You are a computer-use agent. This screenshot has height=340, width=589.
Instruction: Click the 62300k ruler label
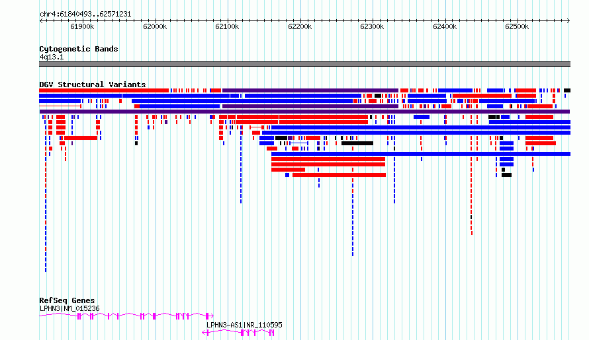pos(372,26)
